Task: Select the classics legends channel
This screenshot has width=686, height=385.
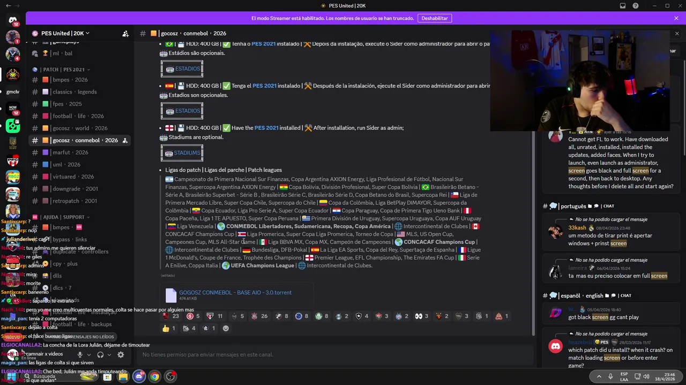Action: (79, 92)
